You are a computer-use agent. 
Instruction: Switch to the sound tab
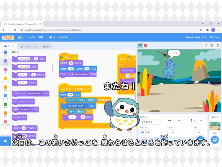(46, 46)
